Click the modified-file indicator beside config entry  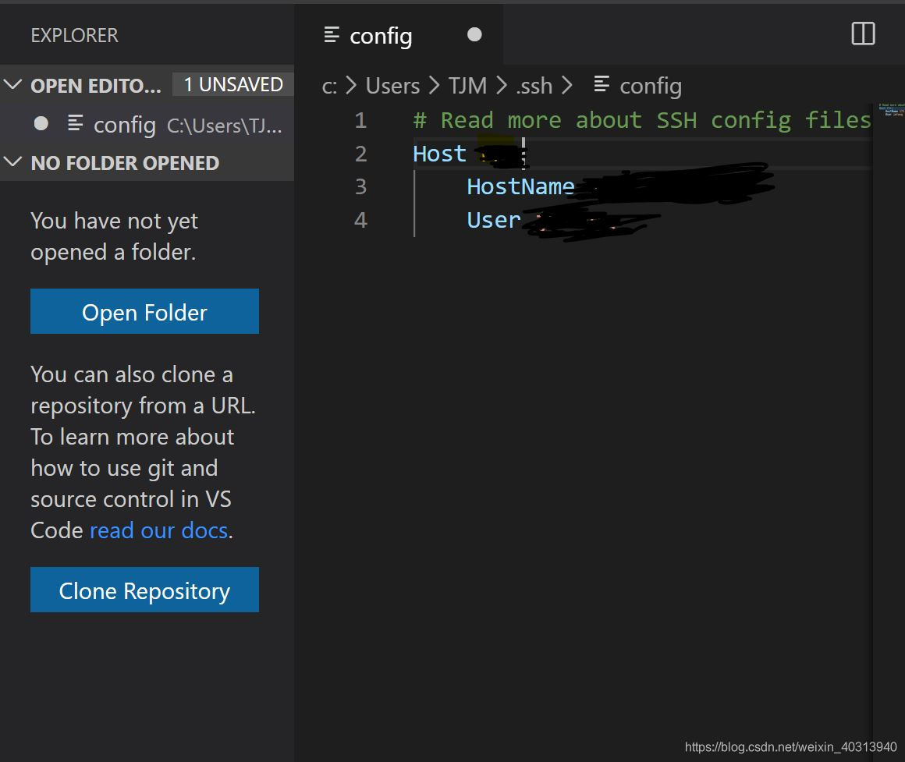(40, 123)
